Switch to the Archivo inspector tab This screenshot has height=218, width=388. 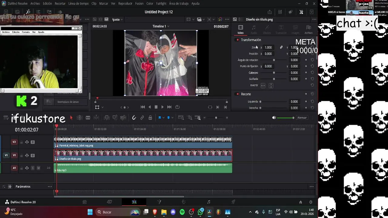(309, 30)
